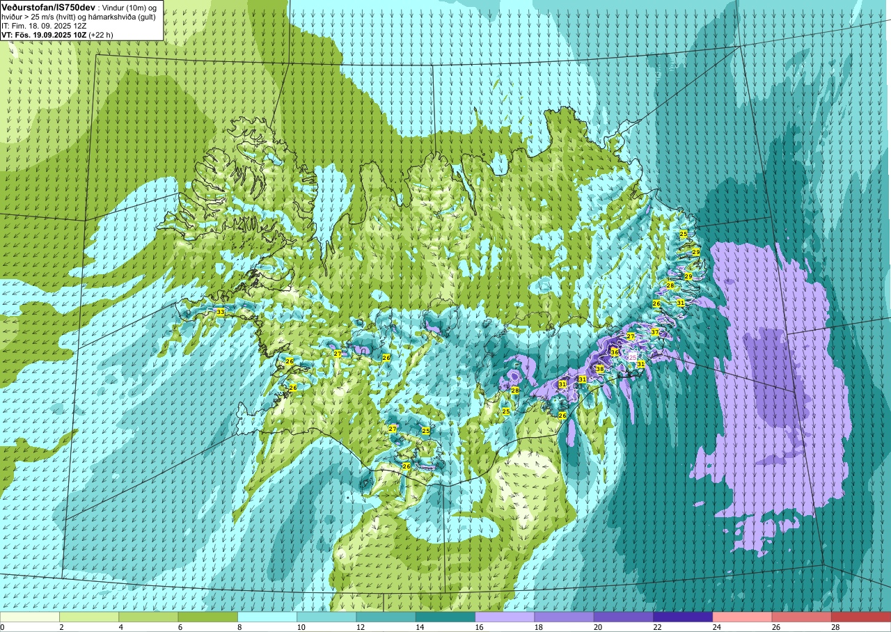Click legend tick label 4
The width and height of the screenshot is (891, 632).
point(120,627)
